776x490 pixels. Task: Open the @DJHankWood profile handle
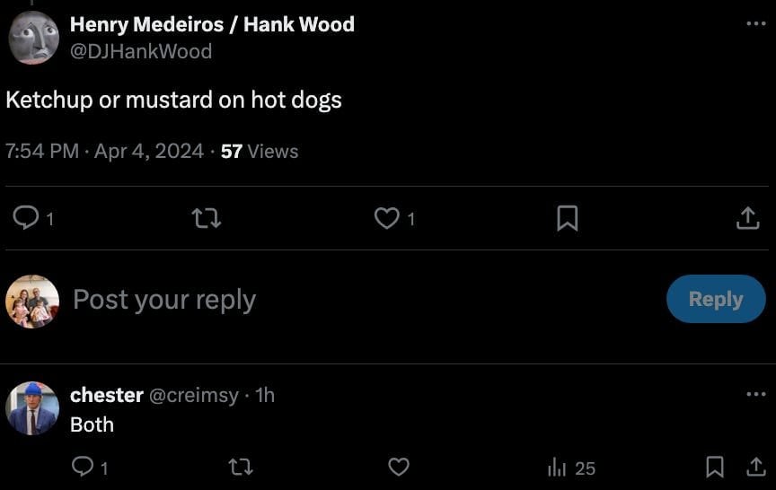tap(141, 51)
